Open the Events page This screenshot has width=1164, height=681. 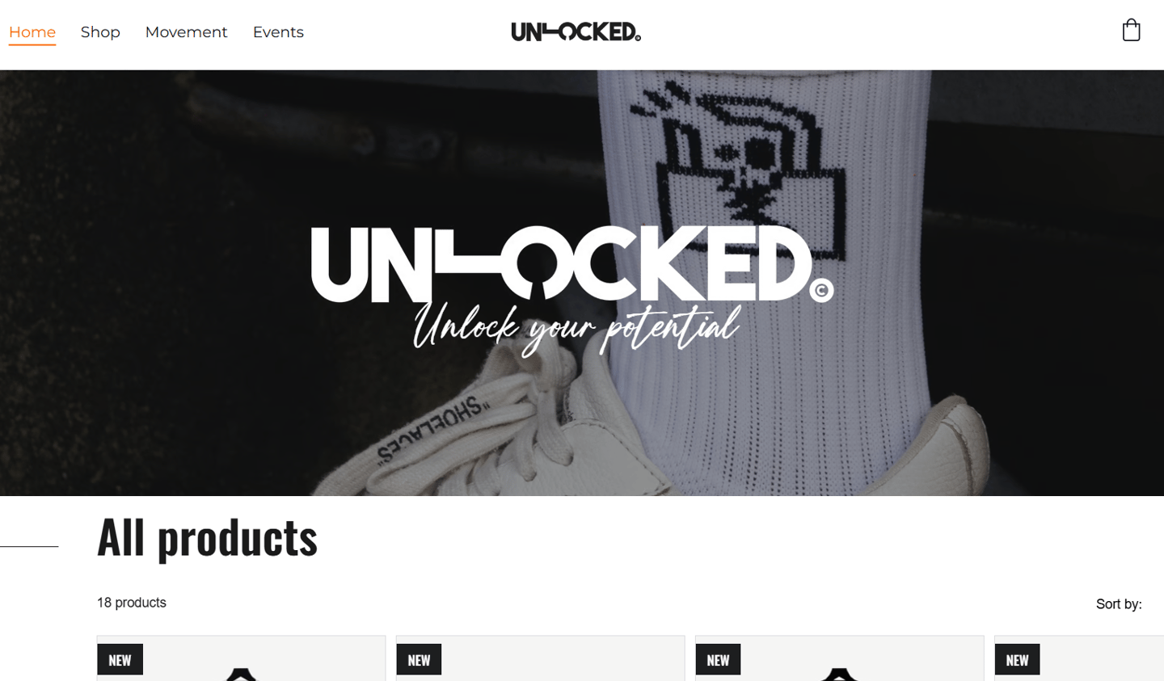pyautogui.click(x=278, y=32)
